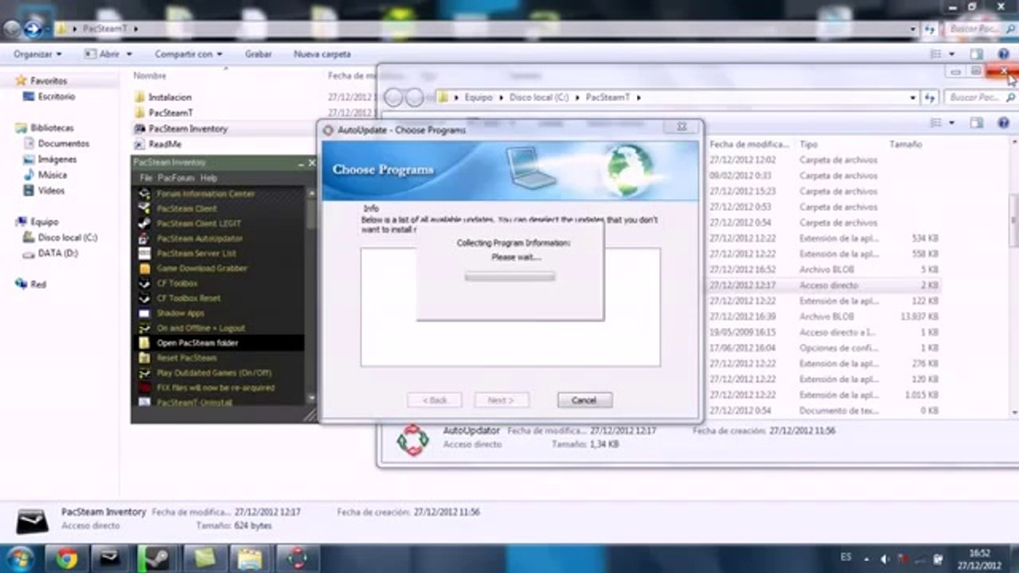Sort by the Tipo column header
The image size is (1019, 573).
coord(809,144)
